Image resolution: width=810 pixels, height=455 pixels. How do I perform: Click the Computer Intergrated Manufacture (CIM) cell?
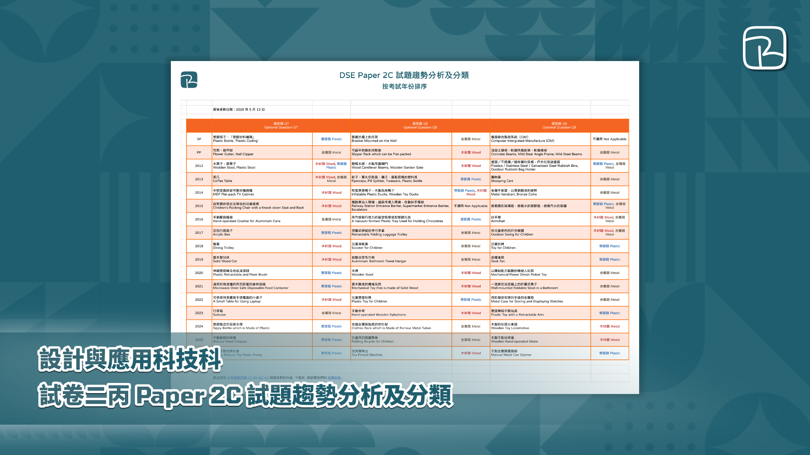click(540, 139)
